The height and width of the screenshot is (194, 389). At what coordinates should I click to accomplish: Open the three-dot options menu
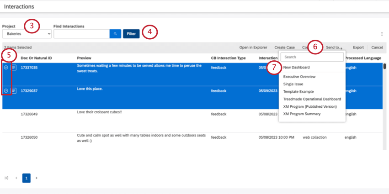tap(382, 34)
